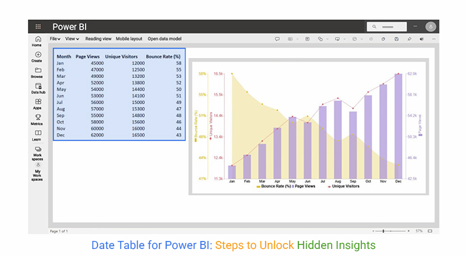Open Metrics in the sidebar

(x=38, y=119)
